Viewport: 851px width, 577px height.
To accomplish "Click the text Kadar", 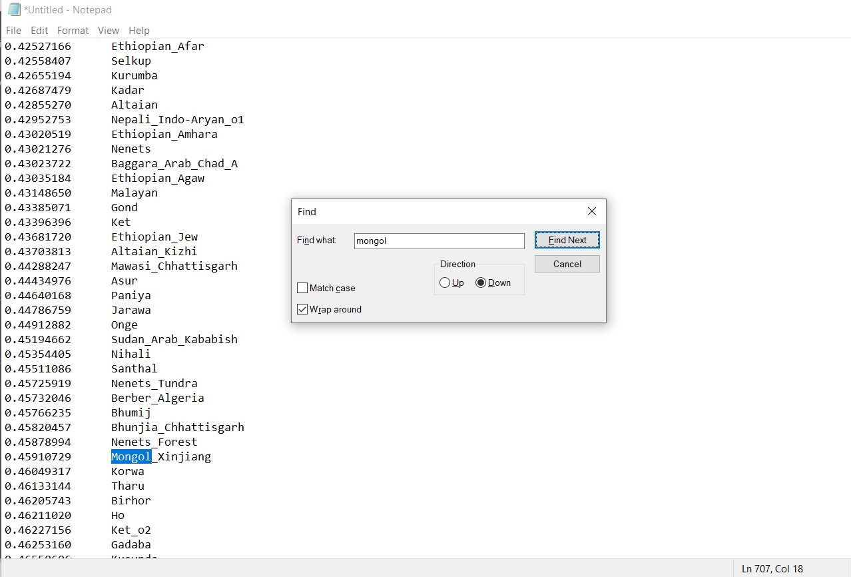I will [x=128, y=91].
